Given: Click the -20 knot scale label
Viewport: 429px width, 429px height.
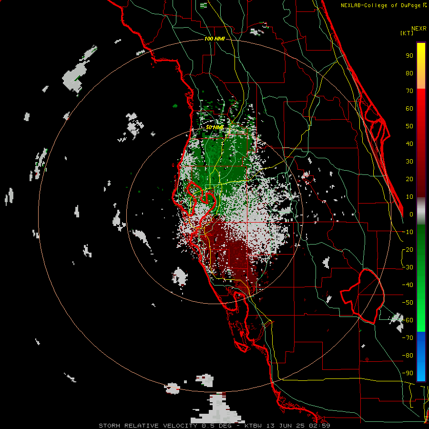Looking at the screenshot, I should (x=408, y=249).
